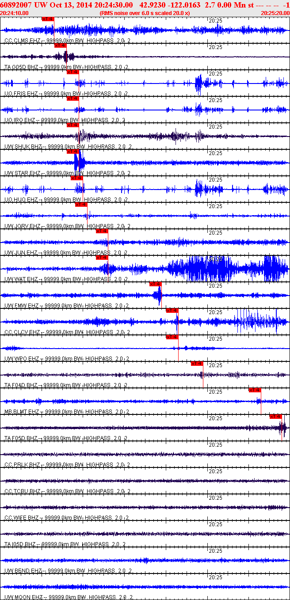
Task: Click the red pick flag on UW.WPO trace
Action: point(172,337)
